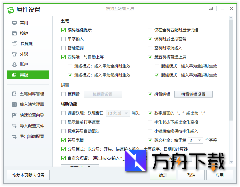Toggle 英文补全 checkbox

150,140
